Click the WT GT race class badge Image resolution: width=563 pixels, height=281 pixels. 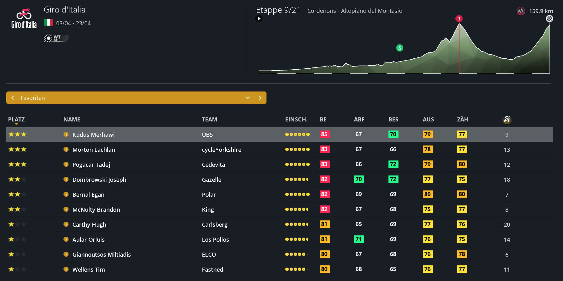coord(56,38)
